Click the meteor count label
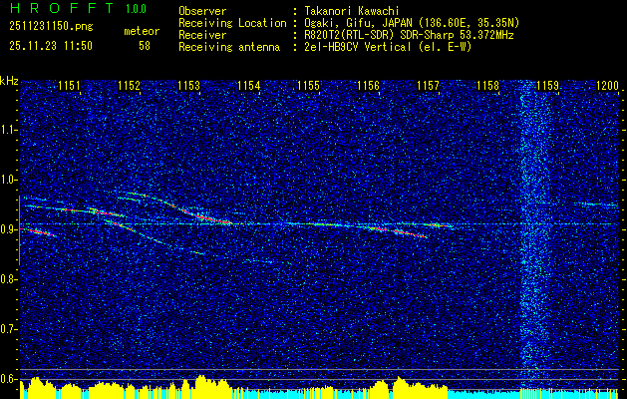This screenshot has width=627, height=399. click(x=142, y=31)
